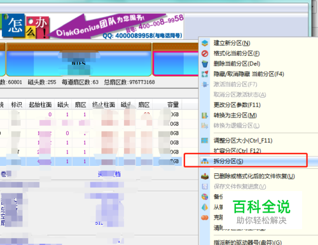The height and width of the screenshot is (245, 318).
Task: Click the trash-bin Delete Current Partition icon
Action: (205, 63)
